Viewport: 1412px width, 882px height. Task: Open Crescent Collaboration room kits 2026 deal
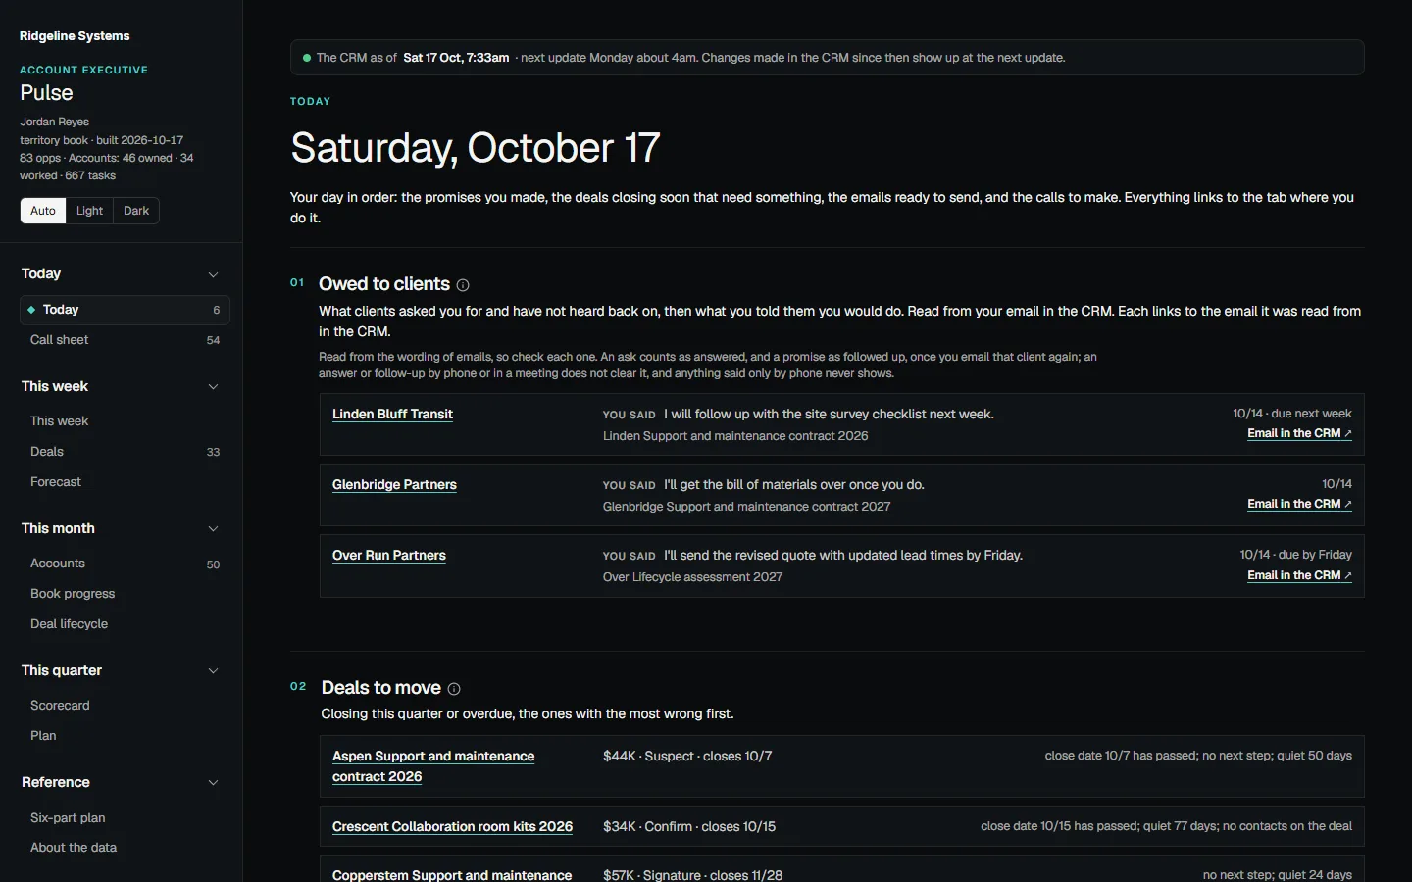(x=452, y=827)
